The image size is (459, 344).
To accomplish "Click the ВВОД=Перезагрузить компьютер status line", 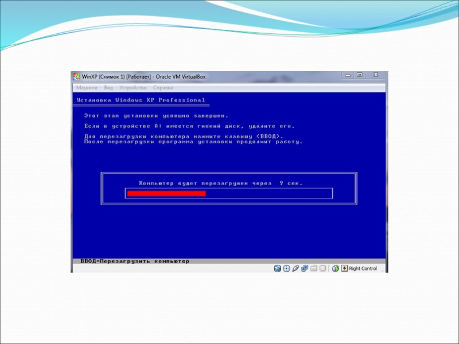I will click(135, 261).
